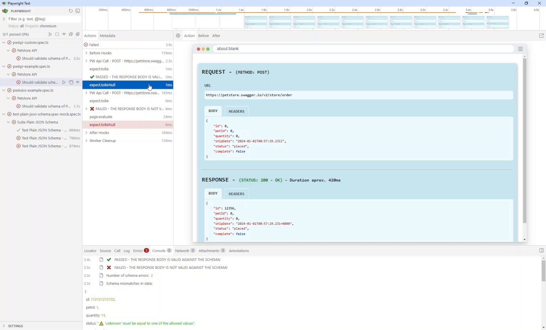Click the stop tests square icon
The height and width of the screenshot is (330, 546).
(x=57, y=34)
